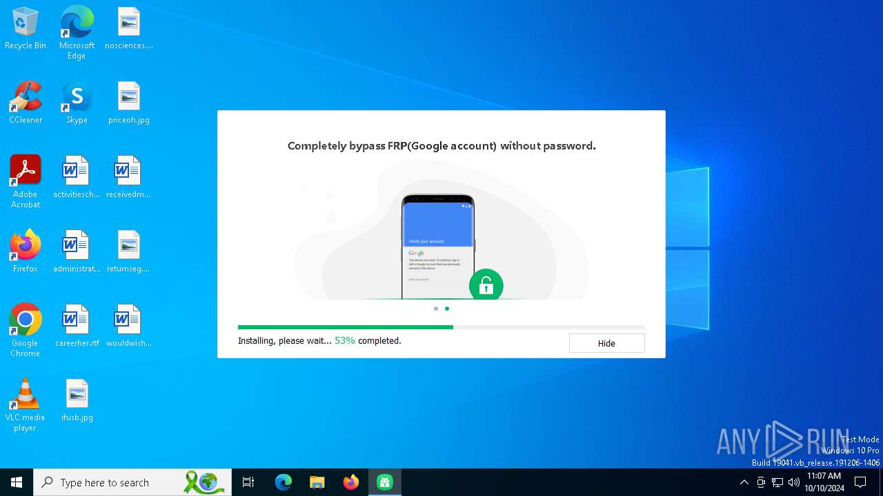Open the notification center icon
Image resolution: width=883 pixels, height=496 pixels.
pos(860,482)
